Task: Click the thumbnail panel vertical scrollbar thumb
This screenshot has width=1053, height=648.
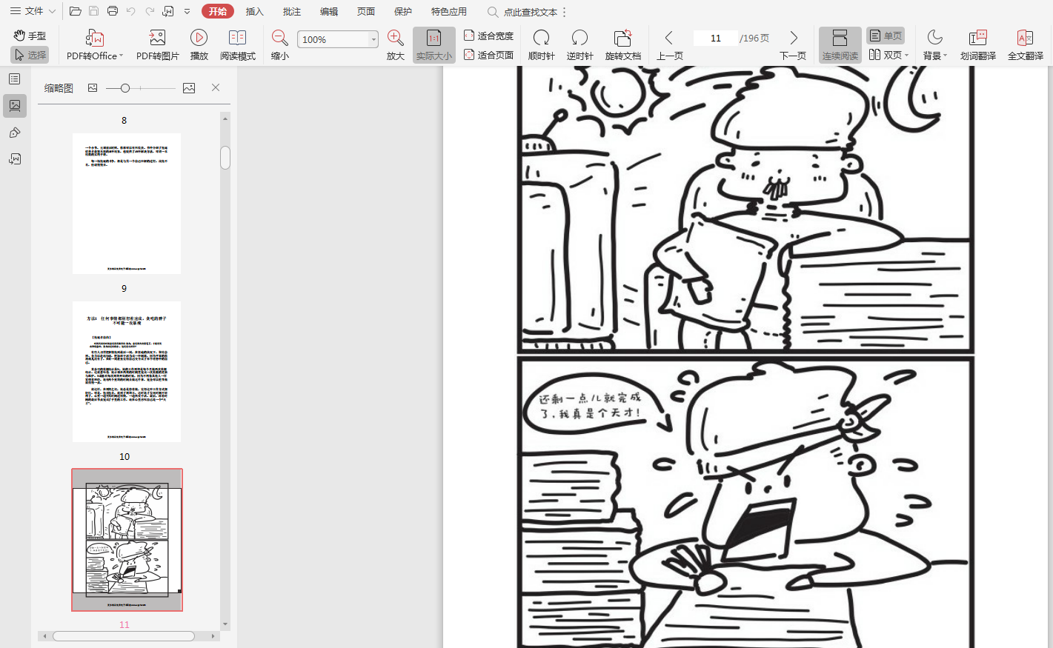Action: pos(225,158)
